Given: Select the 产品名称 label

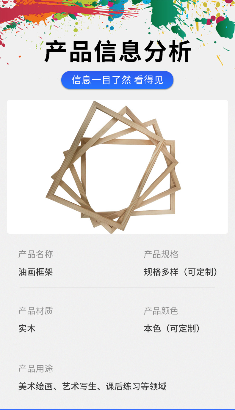Looking at the screenshot, I should click(x=36, y=254).
